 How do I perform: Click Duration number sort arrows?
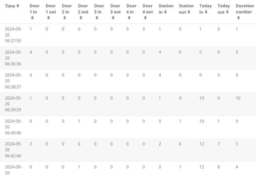coord(238,18)
